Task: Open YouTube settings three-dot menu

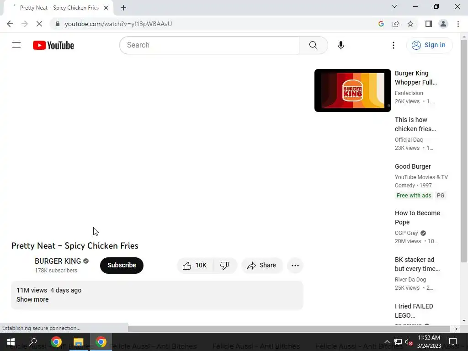Action: click(394, 45)
